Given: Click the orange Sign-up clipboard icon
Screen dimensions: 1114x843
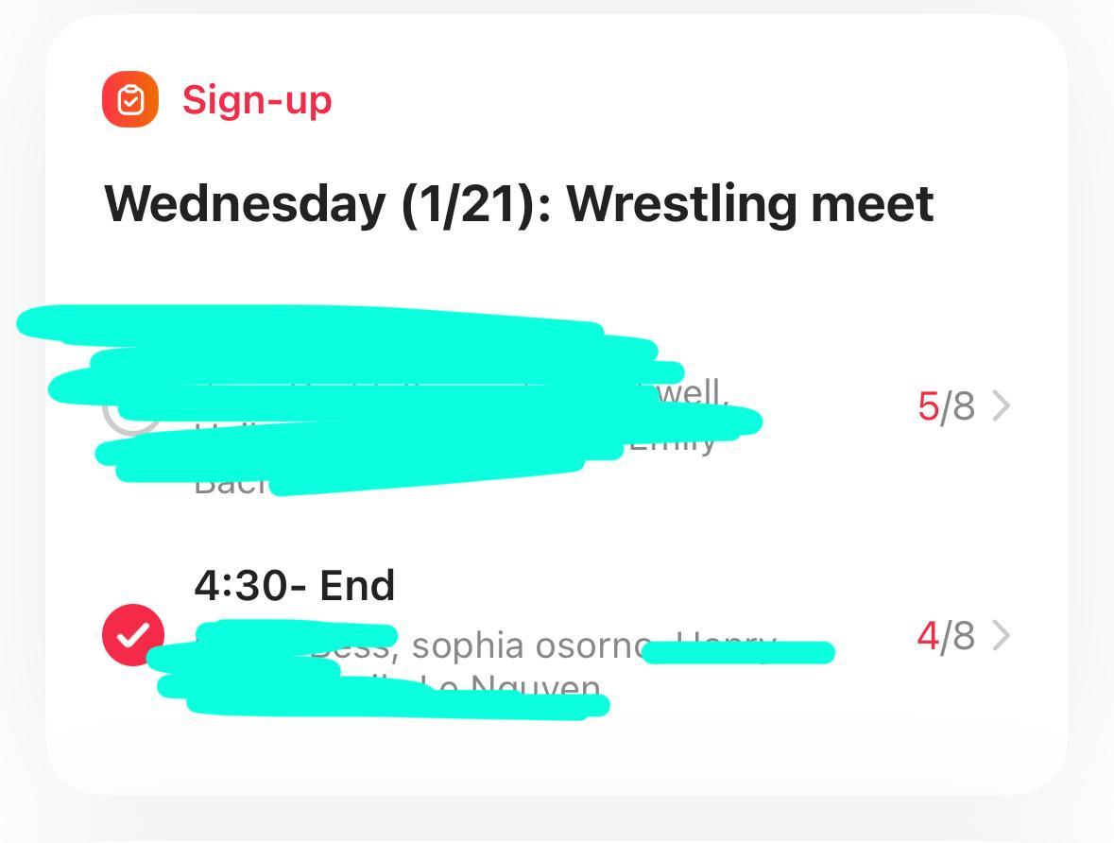Looking at the screenshot, I should [130, 99].
